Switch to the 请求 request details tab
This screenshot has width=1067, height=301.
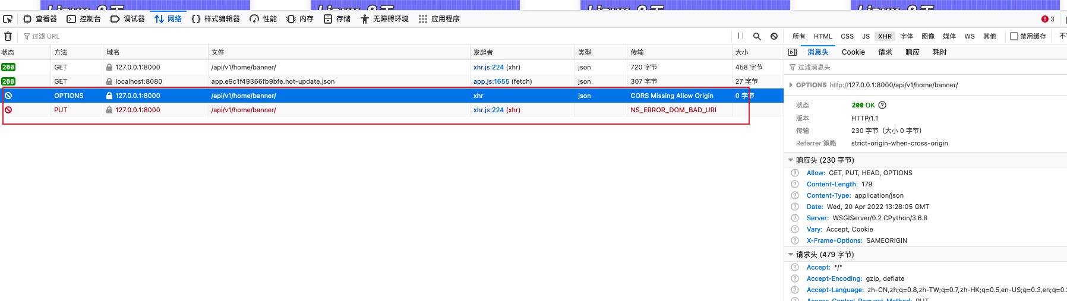click(885, 52)
